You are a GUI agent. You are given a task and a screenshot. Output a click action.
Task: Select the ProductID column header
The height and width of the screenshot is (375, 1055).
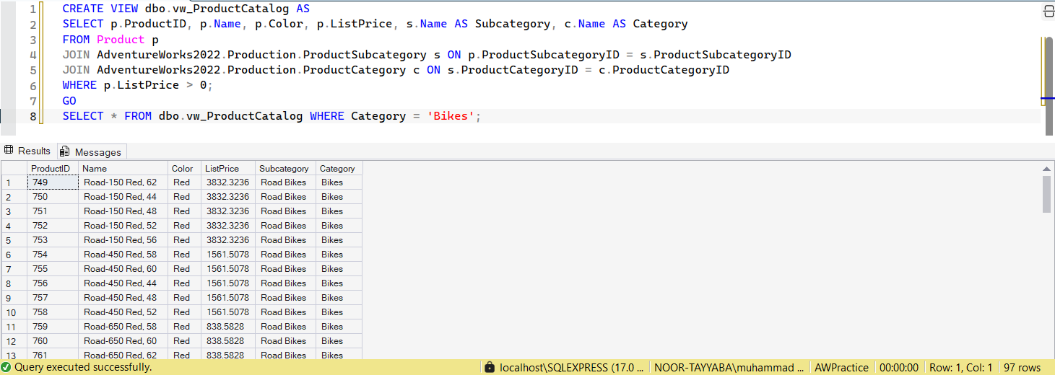click(x=53, y=168)
